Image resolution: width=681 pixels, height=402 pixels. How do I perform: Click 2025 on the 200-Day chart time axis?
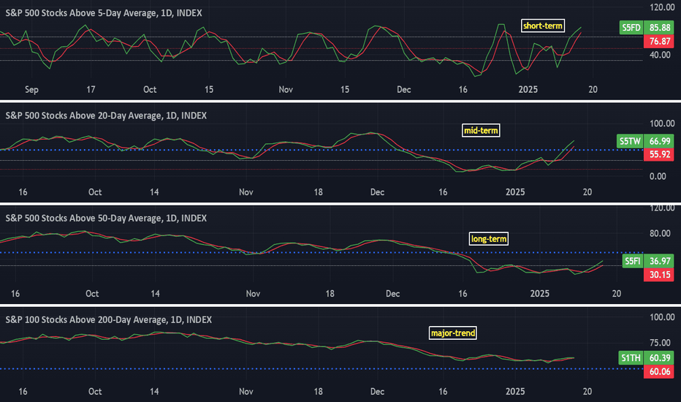coord(515,392)
